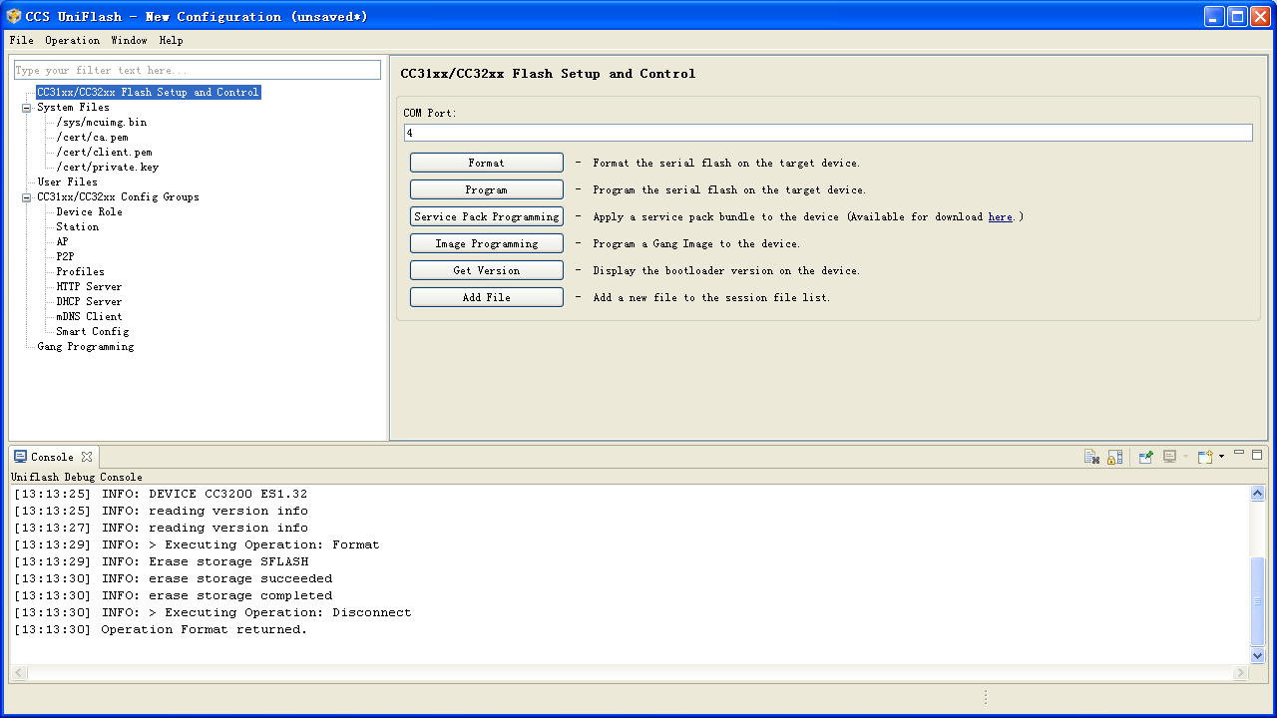Select the System Files tree item
Screen dimensions: 1277x718
pos(74,108)
